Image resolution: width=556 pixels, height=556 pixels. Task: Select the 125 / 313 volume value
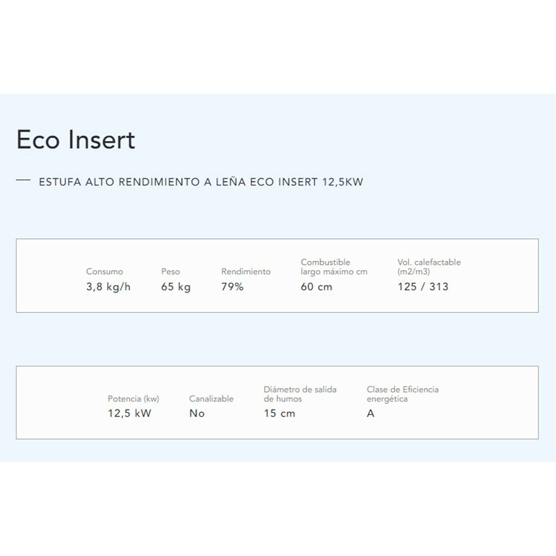coord(423,287)
